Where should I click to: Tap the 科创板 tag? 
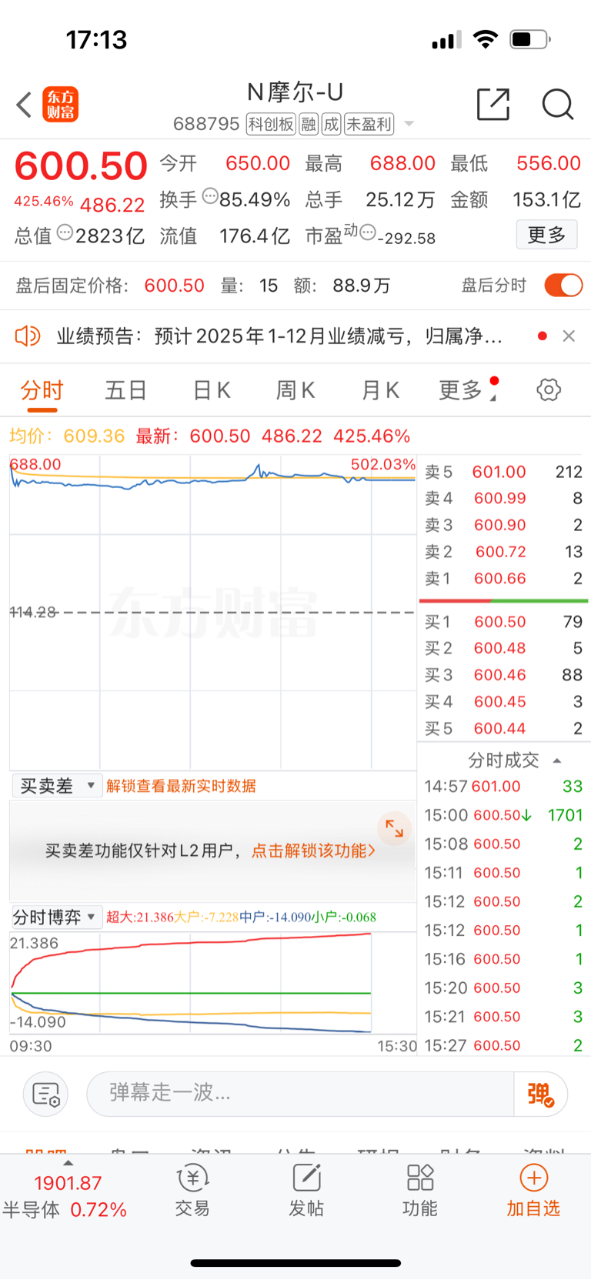[x=271, y=124]
